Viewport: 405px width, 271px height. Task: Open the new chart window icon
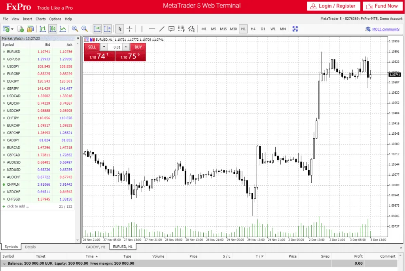click(x=6, y=29)
